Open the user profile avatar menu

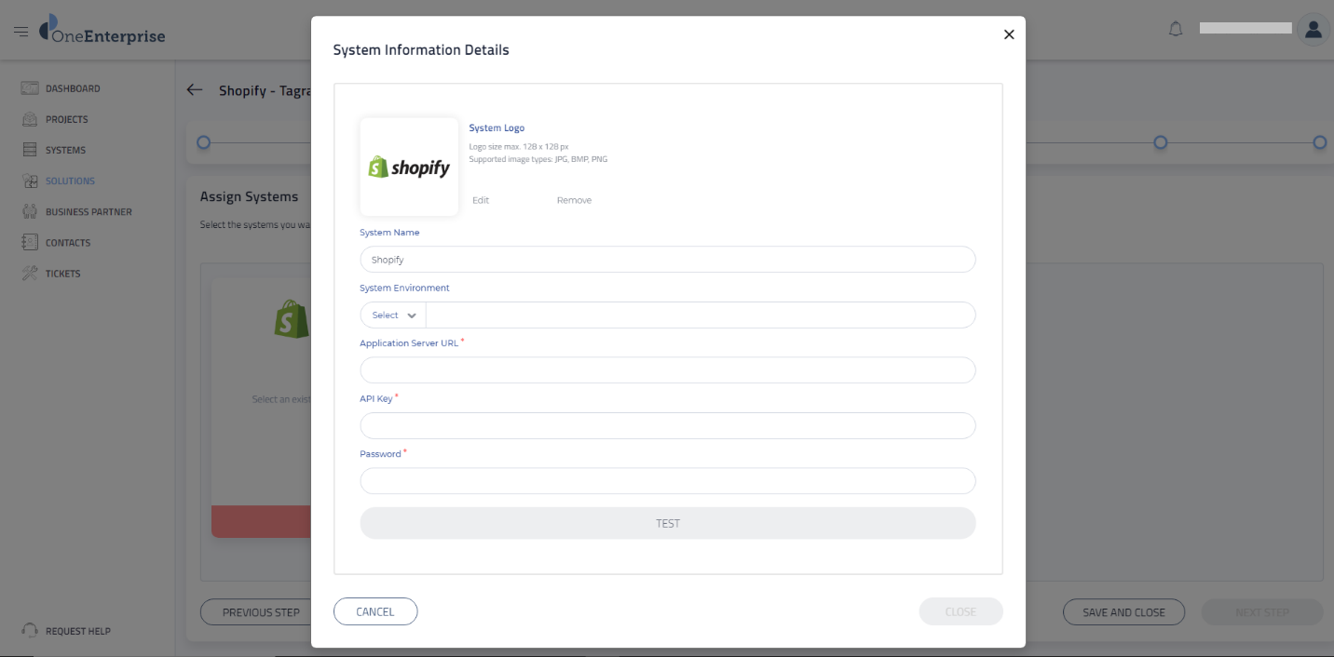(x=1313, y=29)
